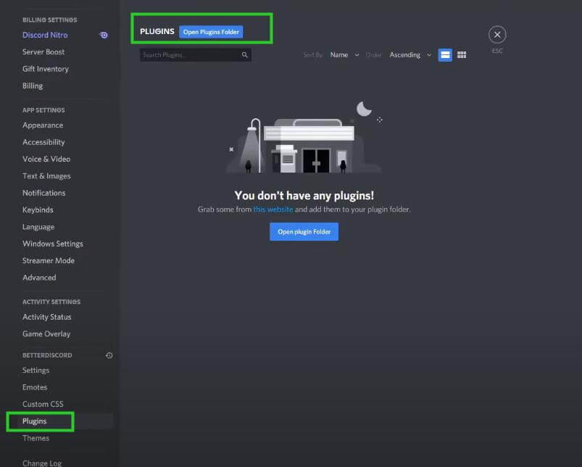Select Custom CSS in the sidebar
The height and width of the screenshot is (467, 582).
[43, 404]
